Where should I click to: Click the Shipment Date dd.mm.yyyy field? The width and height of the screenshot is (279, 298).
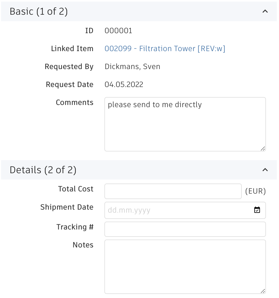177,210
